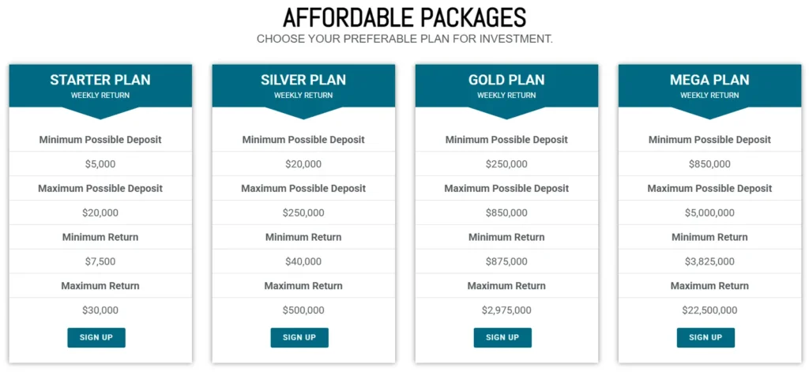Open the Gold Plan header banner
The image size is (809, 372).
tap(506, 80)
